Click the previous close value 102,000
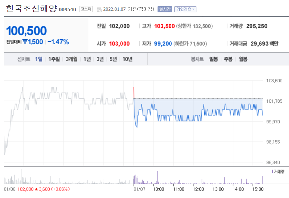This screenshot has width=289, height=198. click(119, 26)
